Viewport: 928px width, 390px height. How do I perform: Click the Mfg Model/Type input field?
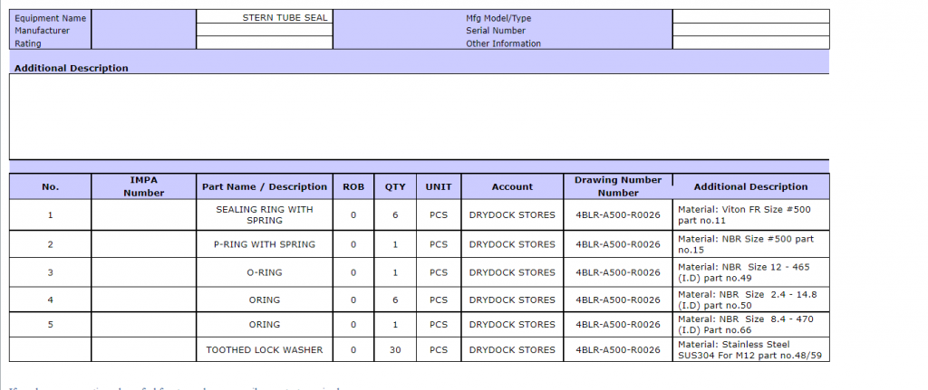pos(750,16)
